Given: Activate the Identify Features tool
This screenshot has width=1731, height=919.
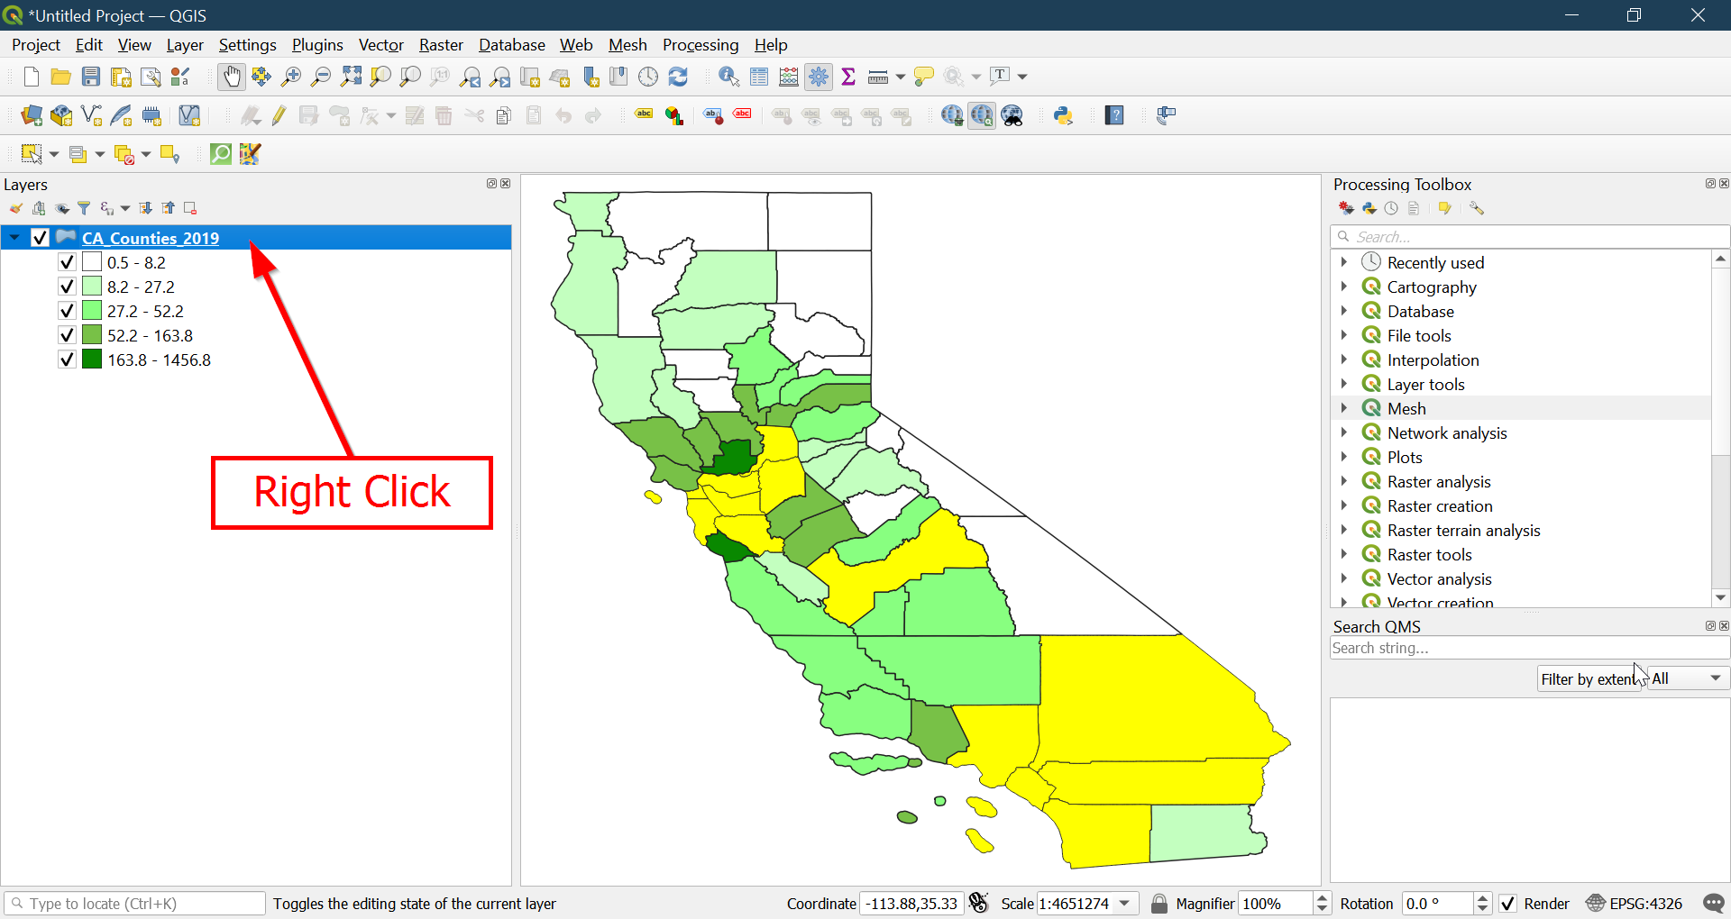Looking at the screenshot, I should pos(728,77).
